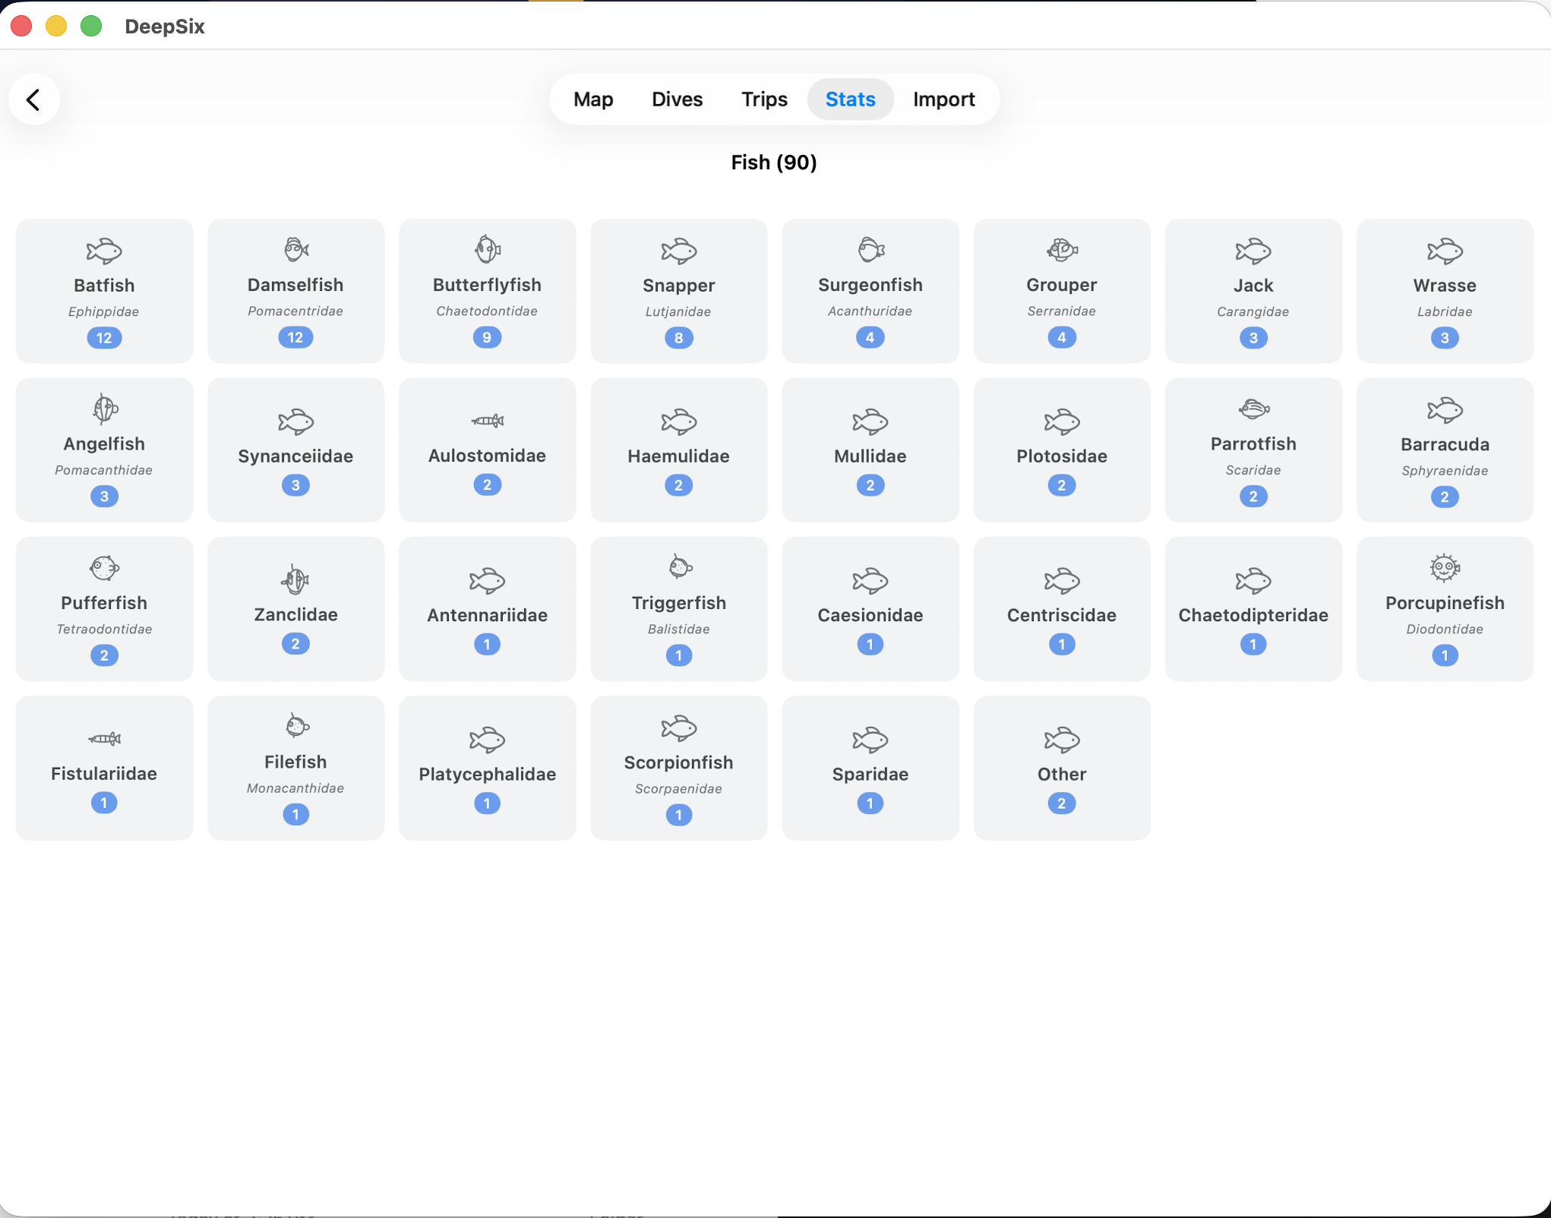Click the Snapper fish icon
The height and width of the screenshot is (1218, 1551).
pyautogui.click(x=679, y=251)
